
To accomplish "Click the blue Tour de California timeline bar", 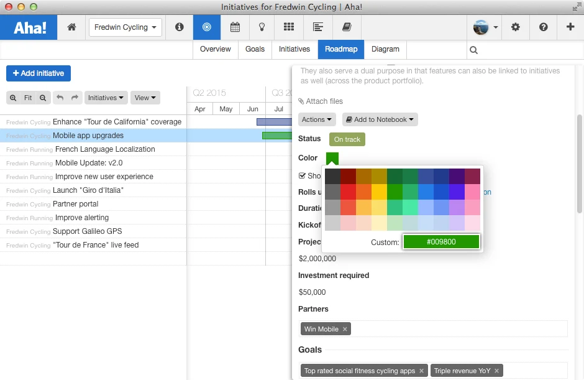I will pyautogui.click(x=274, y=121).
